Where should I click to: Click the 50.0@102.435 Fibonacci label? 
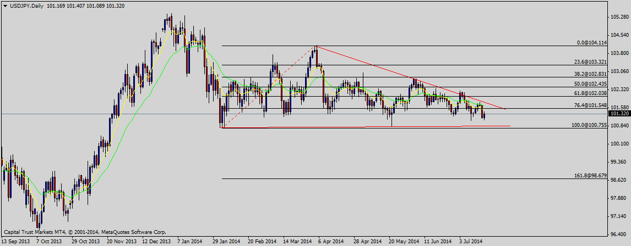point(590,84)
